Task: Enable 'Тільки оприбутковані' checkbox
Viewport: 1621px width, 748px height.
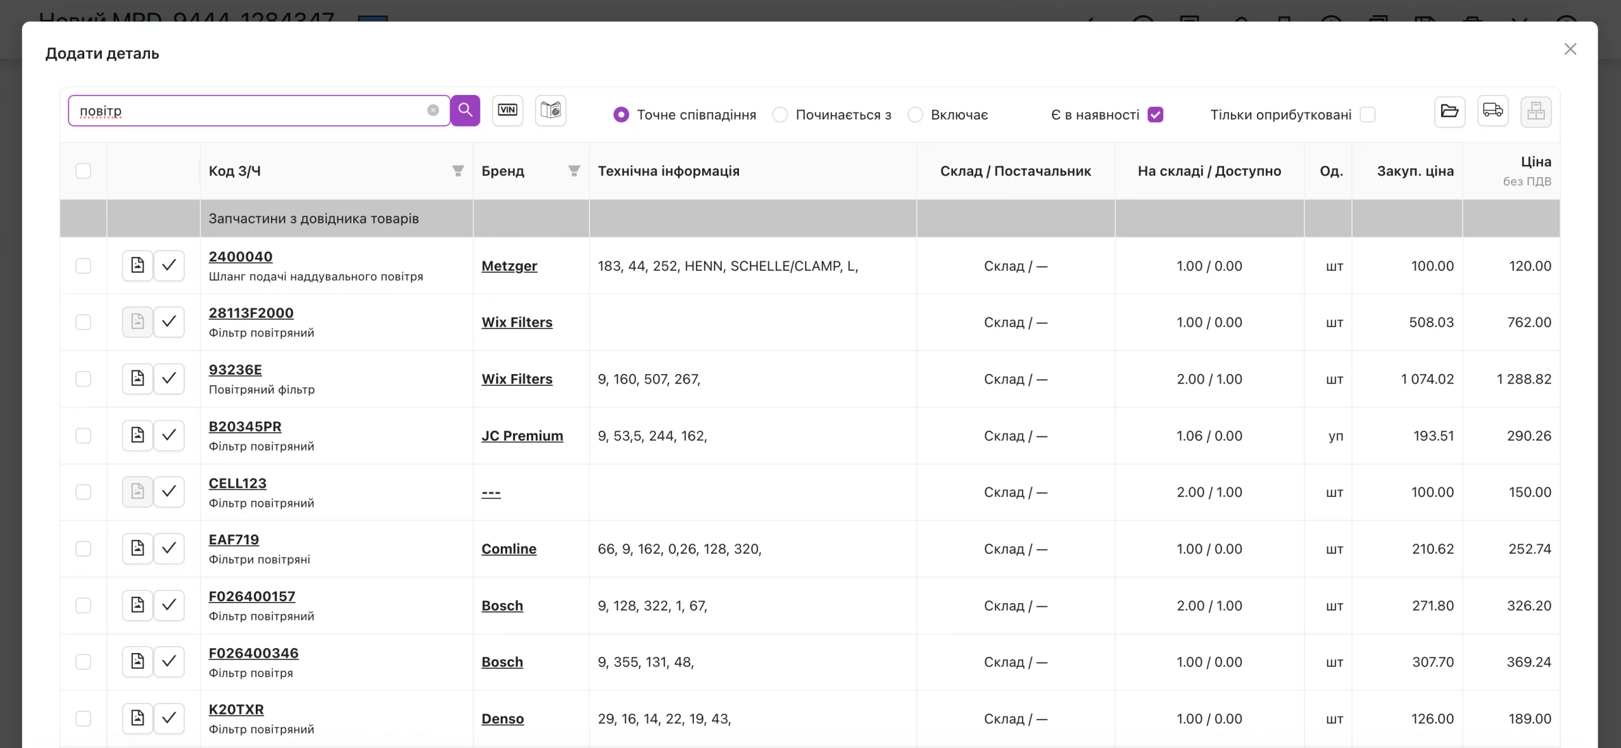Action: tap(1368, 115)
